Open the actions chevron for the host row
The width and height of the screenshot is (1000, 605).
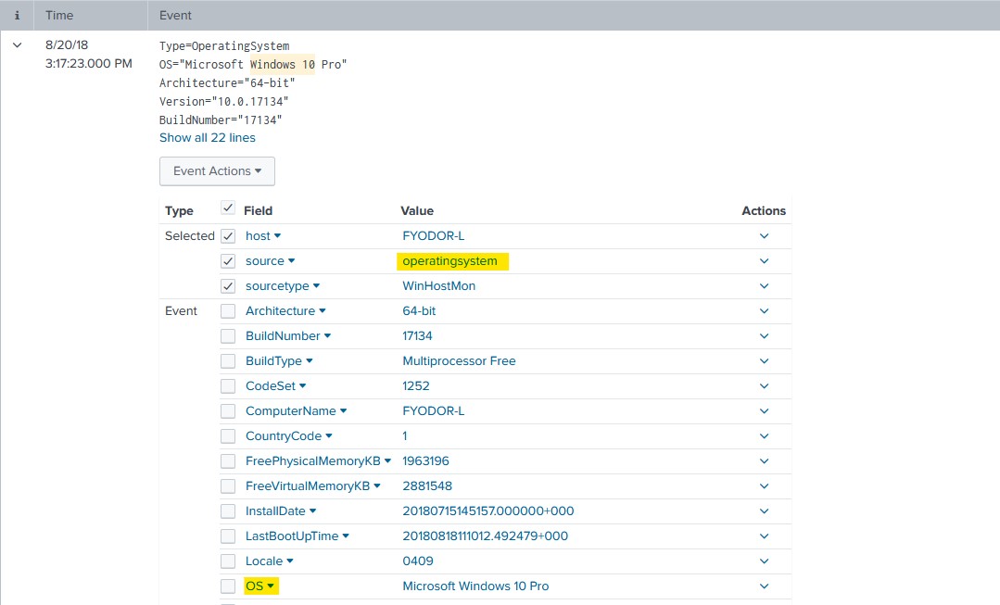click(764, 236)
